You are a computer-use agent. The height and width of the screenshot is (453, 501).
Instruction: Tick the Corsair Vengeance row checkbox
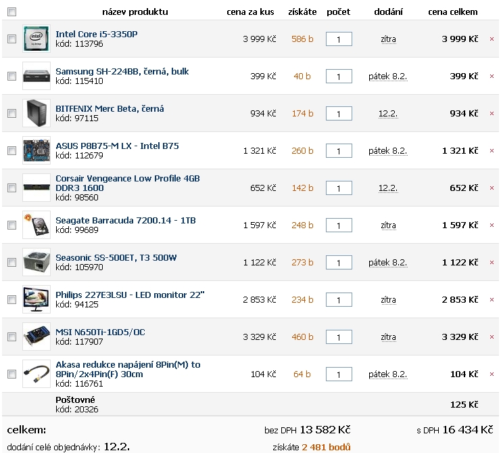point(11,188)
